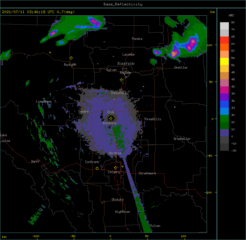Click the Okotoks town label
246x240 pixels.
point(118,200)
